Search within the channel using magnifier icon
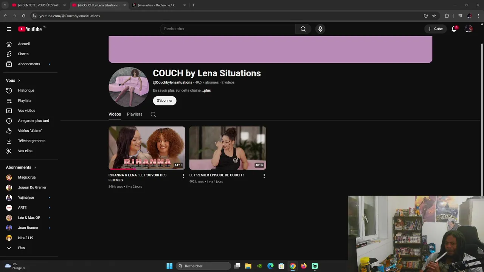Screen dimensions: 484x272 pyautogui.click(x=153, y=114)
